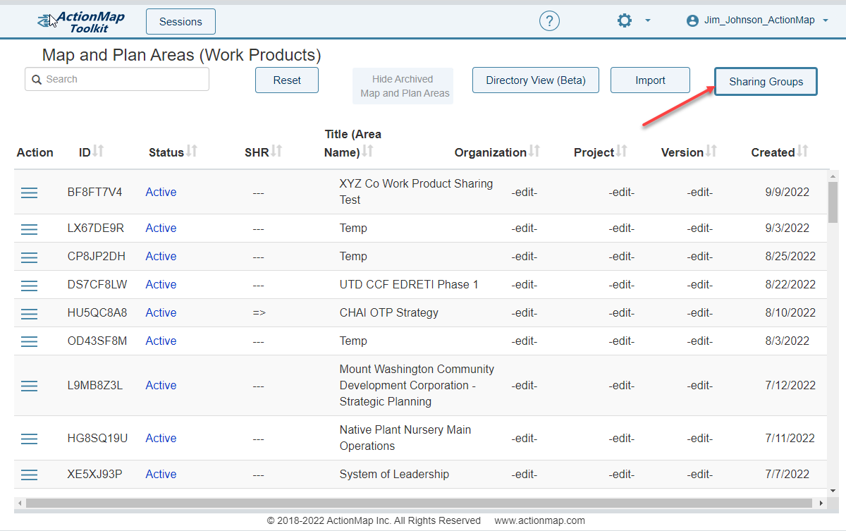The width and height of the screenshot is (846, 531).
Task: Select title 'Native Plant Nursery Main Operations'
Action: (x=405, y=438)
